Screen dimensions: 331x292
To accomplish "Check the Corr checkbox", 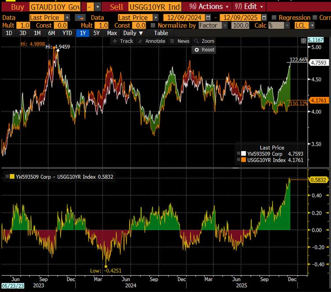I will [315, 18].
